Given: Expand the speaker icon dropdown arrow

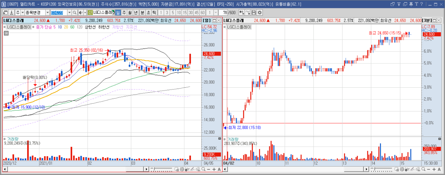Looking at the screenshot, I should 85,13.
